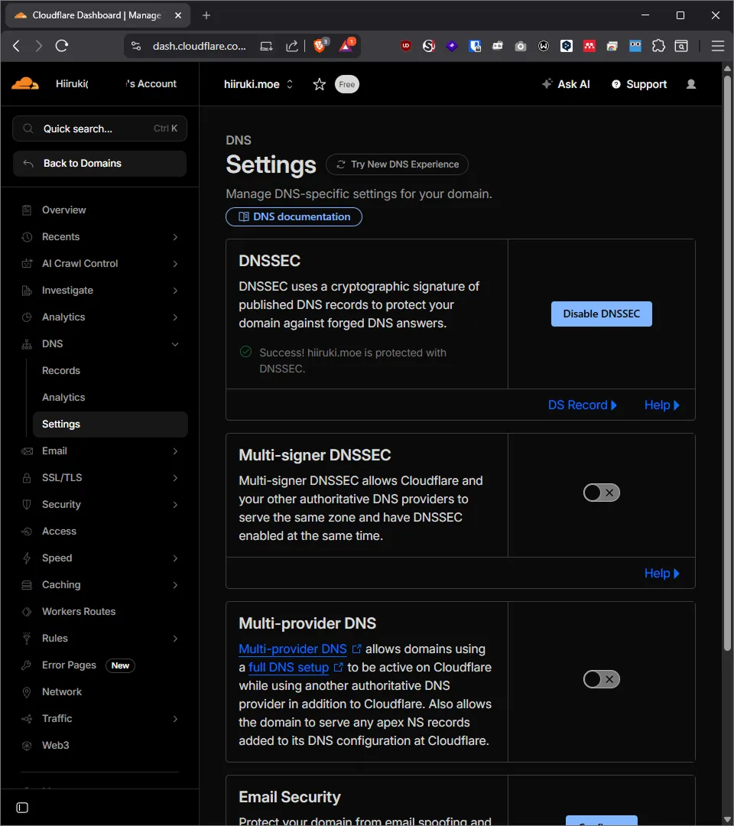This screenshot has height=826, width=734.
Task: Click the site settings icon in address bar
Action: (136, 46)
